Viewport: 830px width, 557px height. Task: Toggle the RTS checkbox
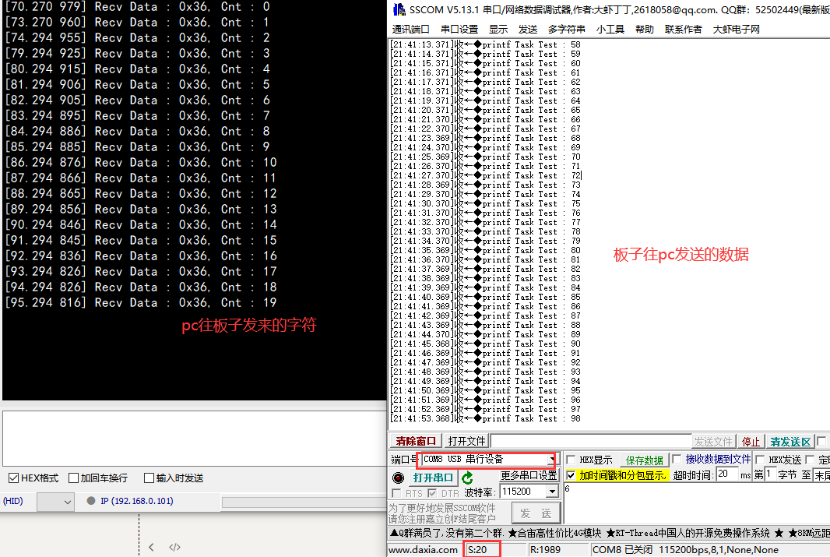tap(396, 493)
